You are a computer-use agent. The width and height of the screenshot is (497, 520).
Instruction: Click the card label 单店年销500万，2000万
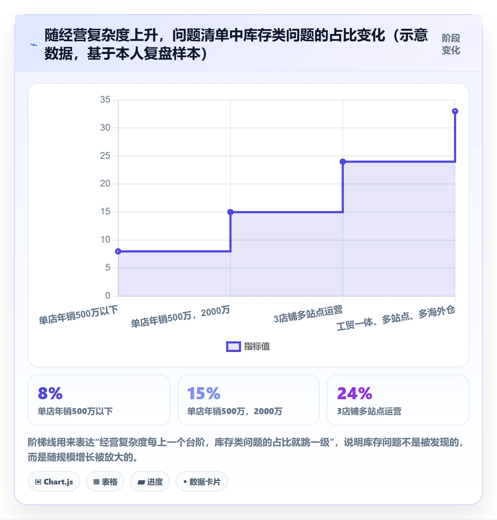[235, 411]
